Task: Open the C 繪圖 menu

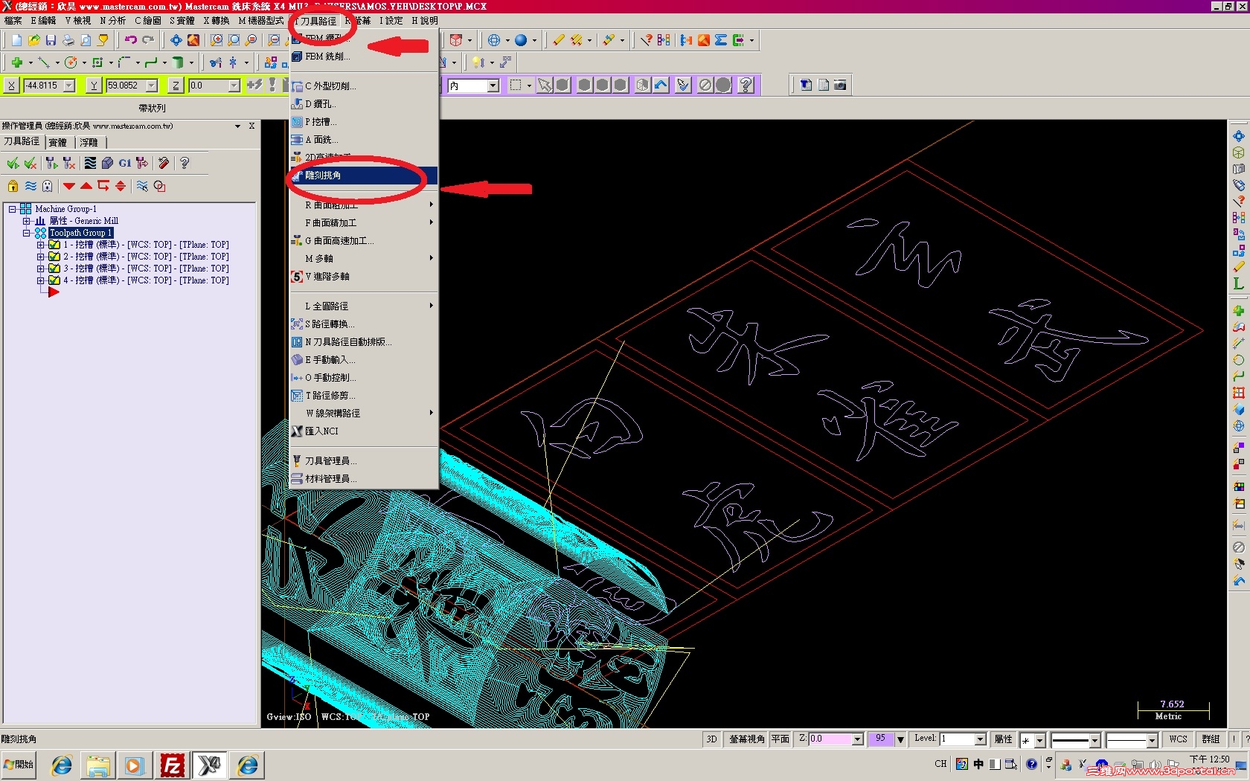Action: [x=147, y=21]
